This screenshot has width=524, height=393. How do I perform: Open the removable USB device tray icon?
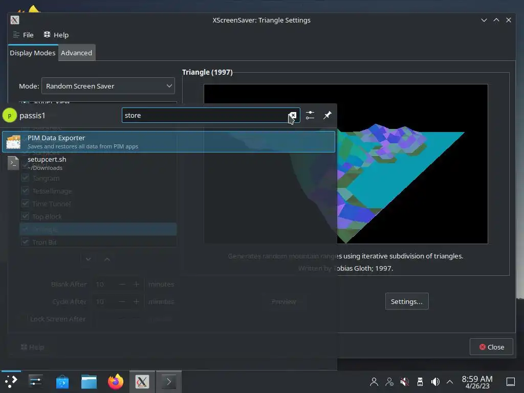coord(420,382)
